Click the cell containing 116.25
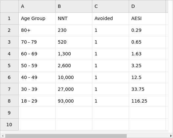This screenshot has width=173, height=138. [x=147, y=101]
